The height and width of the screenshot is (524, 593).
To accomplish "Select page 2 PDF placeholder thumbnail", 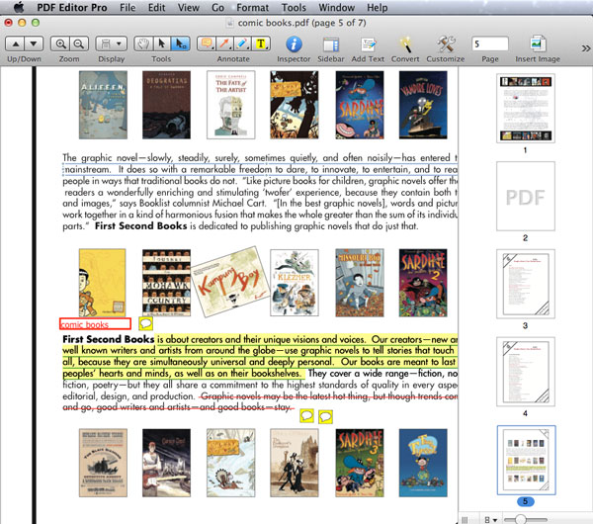I will [x=526, y=196].
